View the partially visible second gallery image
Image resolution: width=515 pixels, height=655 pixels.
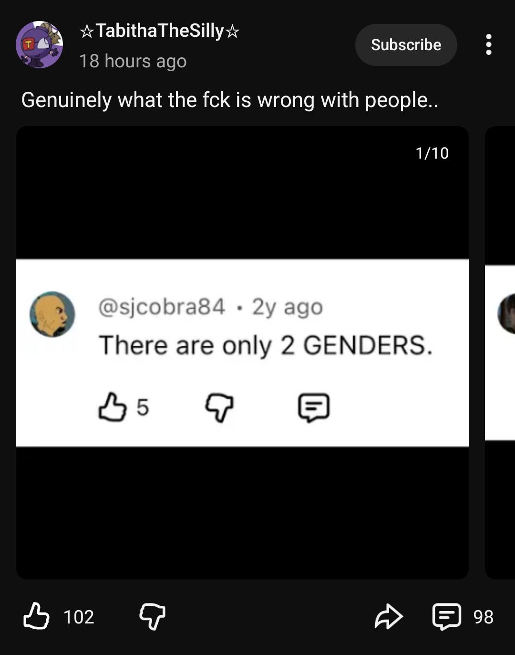[x=500, y=353]
